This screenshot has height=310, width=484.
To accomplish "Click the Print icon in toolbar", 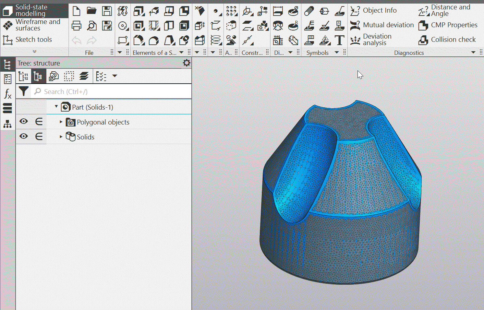I will (x=77, y=26).
